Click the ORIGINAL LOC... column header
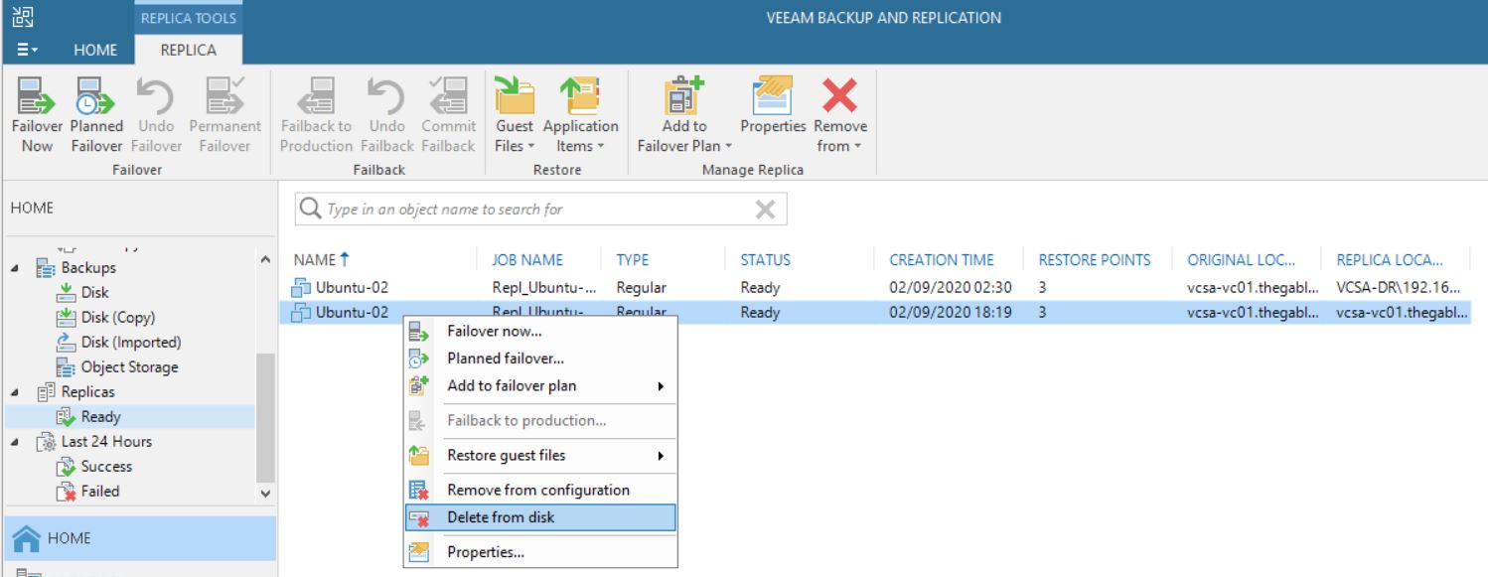1488x577 pixels. (1242, 260)
